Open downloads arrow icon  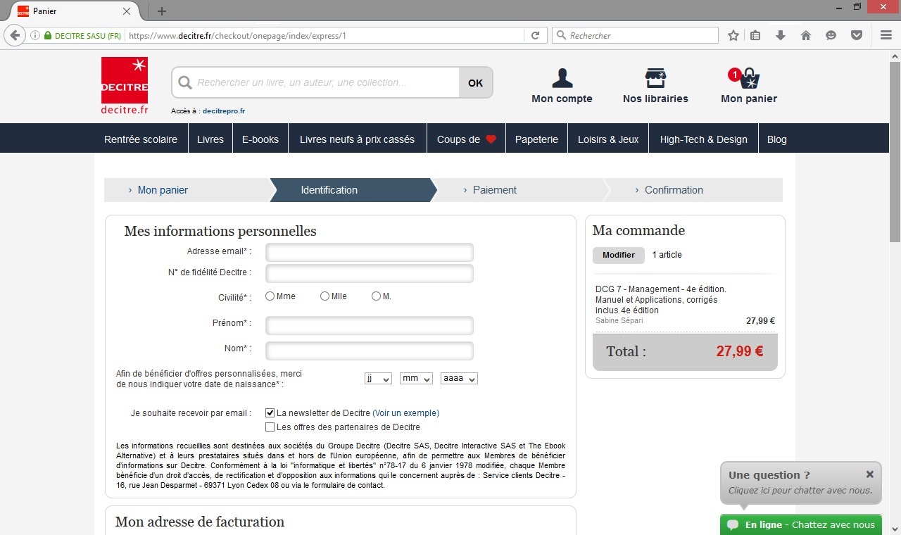tap(780, 35)
